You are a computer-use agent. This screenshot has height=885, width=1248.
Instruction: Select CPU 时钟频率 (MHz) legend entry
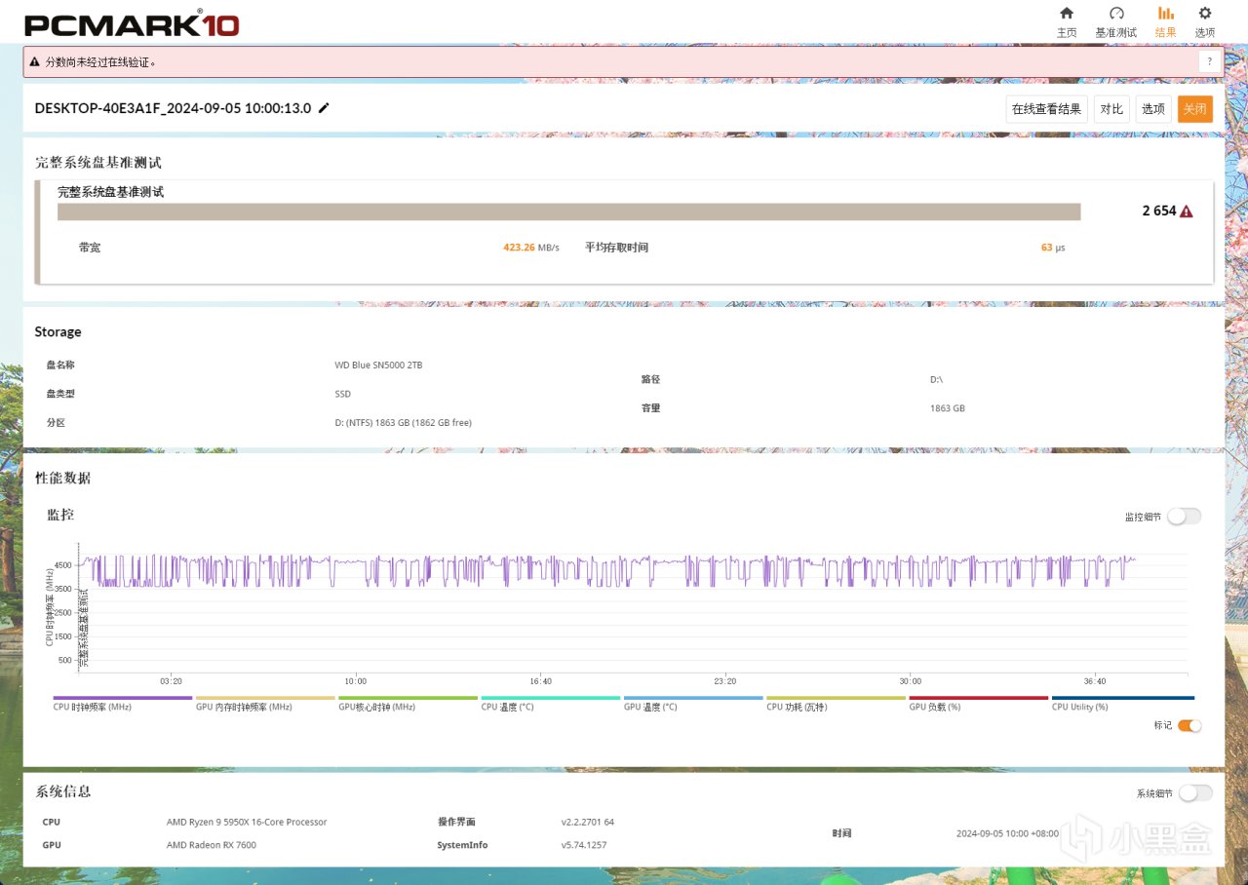[x=123, y=703]
